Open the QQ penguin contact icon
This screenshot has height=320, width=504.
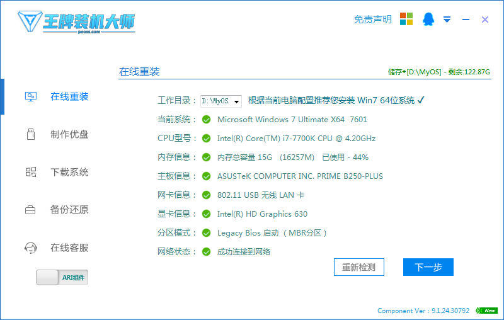coord(428,20)
